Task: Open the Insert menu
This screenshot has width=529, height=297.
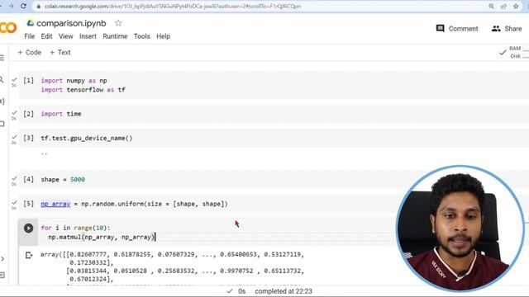Action: pos(88,36)
